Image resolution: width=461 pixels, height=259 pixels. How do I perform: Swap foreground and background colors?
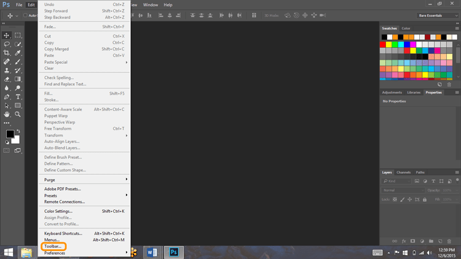pyautogui.click(x=18, y=131)
